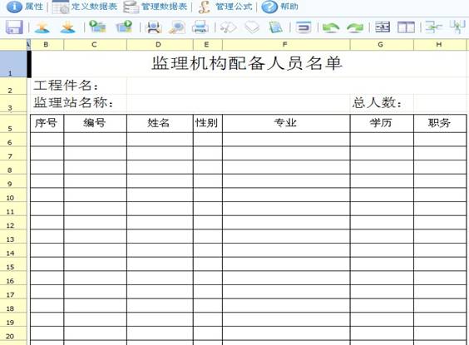Click the magnifier print preview icon
Viewport: 469px width, 345px height.
(177, 27)
